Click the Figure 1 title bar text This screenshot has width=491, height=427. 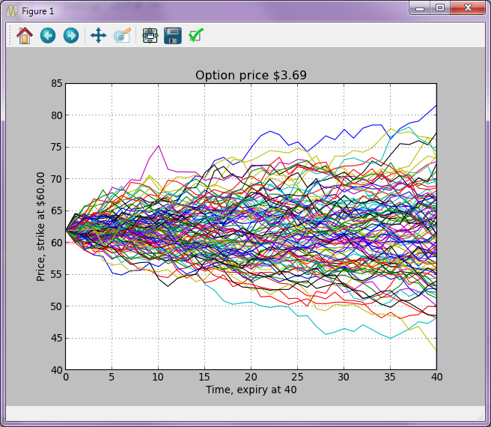click(38, 11)
